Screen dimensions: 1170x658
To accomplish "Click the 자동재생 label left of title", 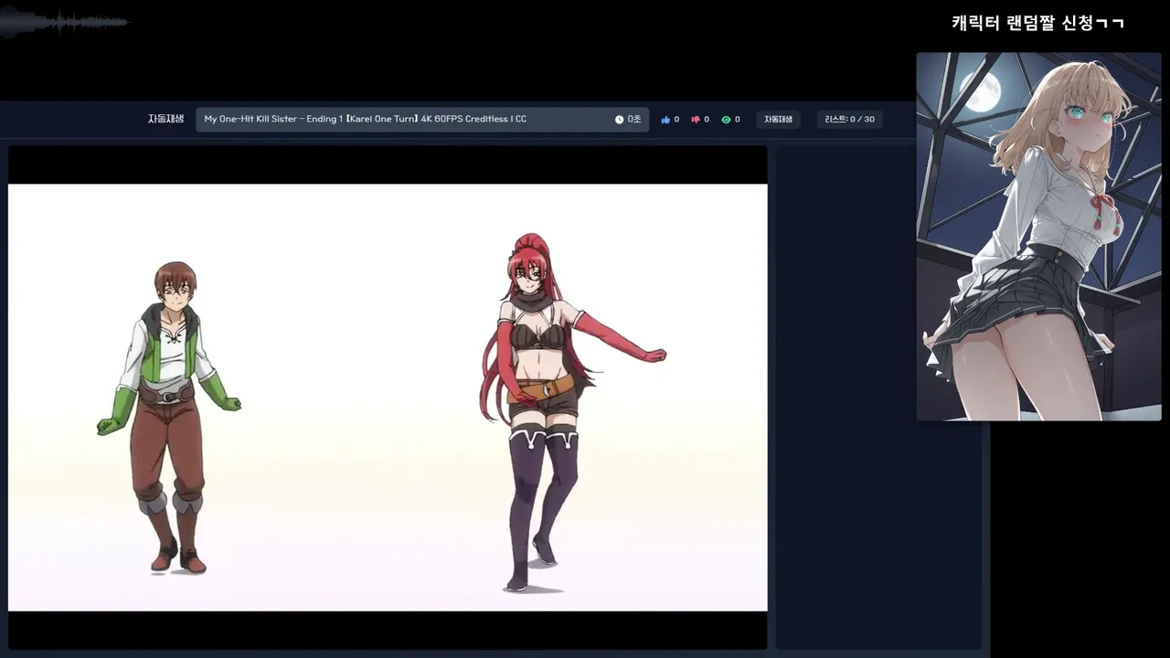I will coord(165,120).
